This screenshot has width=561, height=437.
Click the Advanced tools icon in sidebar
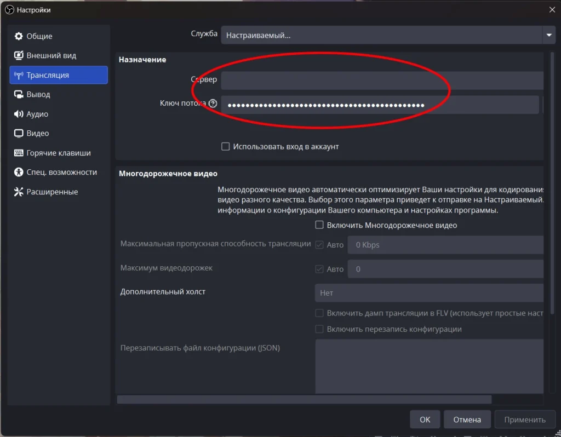[x=19, y=192]
